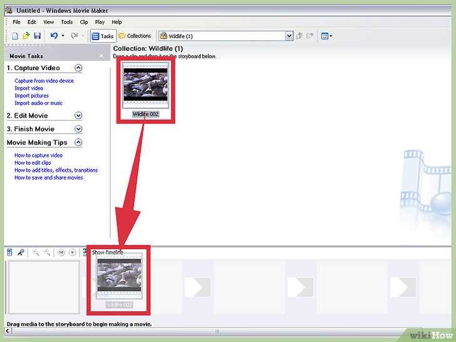Click the Redo arrow icon

coord(75,36)
